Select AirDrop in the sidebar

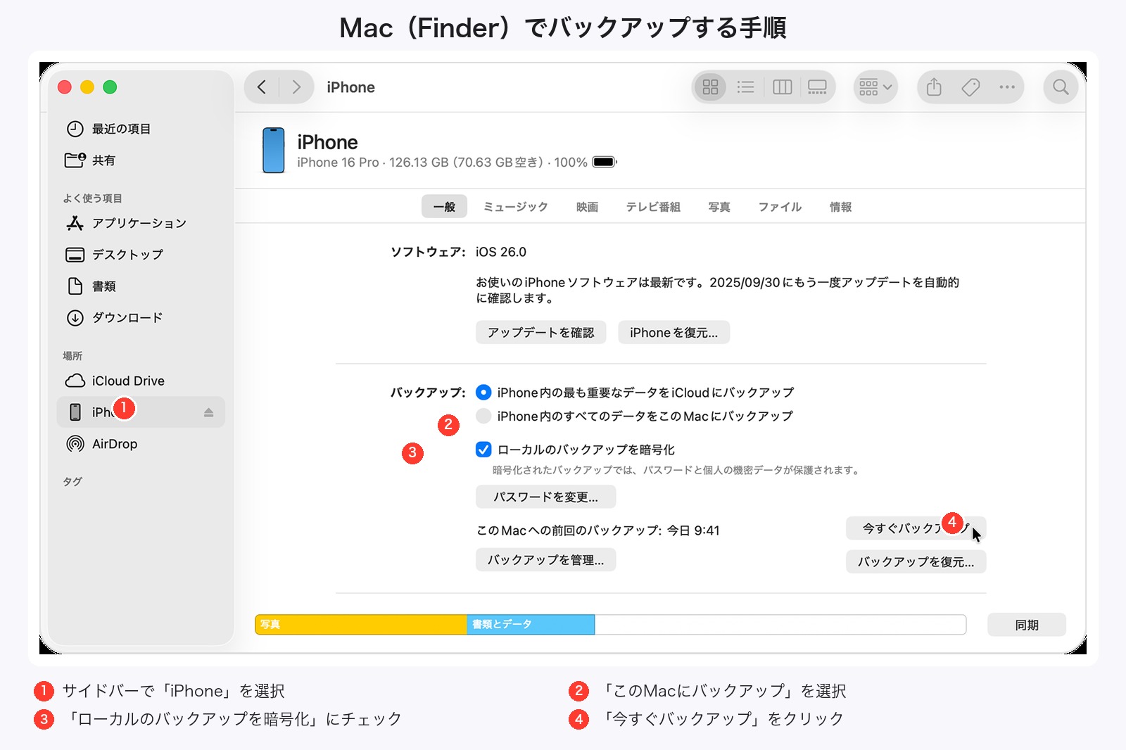113,443
